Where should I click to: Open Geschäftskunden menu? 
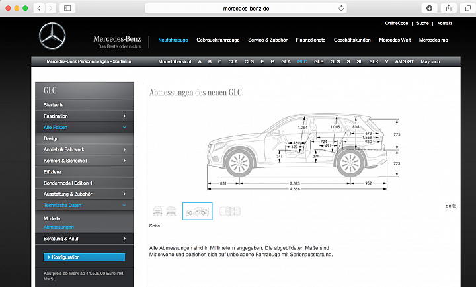pos(352,40)
